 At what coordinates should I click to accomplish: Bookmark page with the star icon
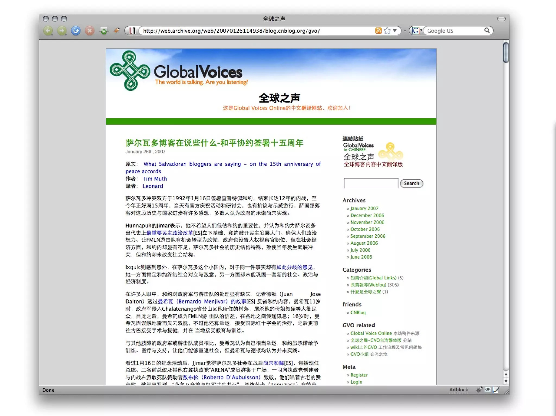coord(387,31)
